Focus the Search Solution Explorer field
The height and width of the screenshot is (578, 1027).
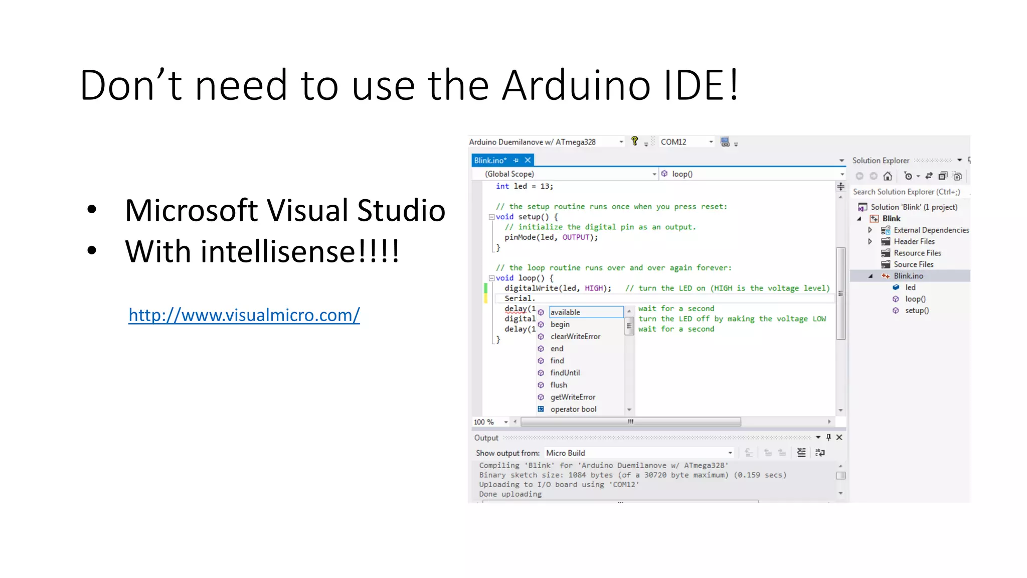(909, 192)
